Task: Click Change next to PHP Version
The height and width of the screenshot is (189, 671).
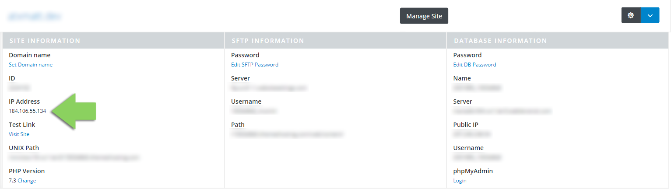Action: pyautogui.click(x=27, y=181)
